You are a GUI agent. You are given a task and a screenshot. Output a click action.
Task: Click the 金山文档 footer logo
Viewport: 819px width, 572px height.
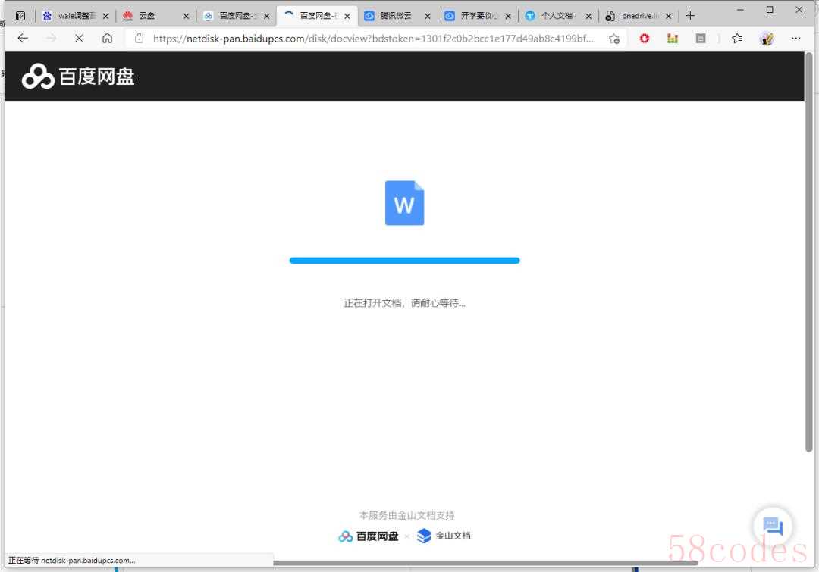point(444,536)
